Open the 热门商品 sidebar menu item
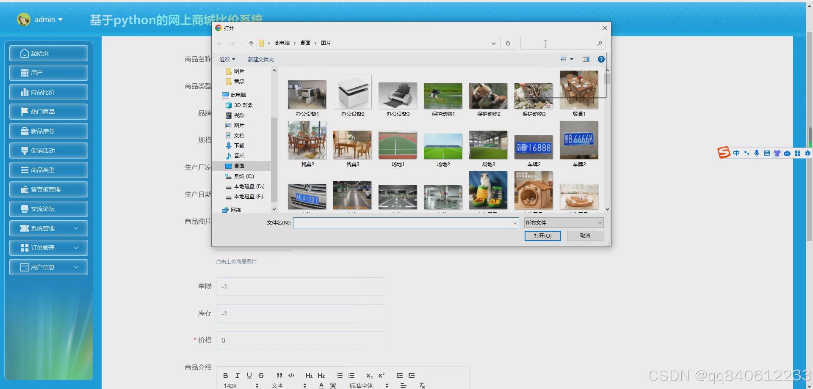 pos(49,112)
